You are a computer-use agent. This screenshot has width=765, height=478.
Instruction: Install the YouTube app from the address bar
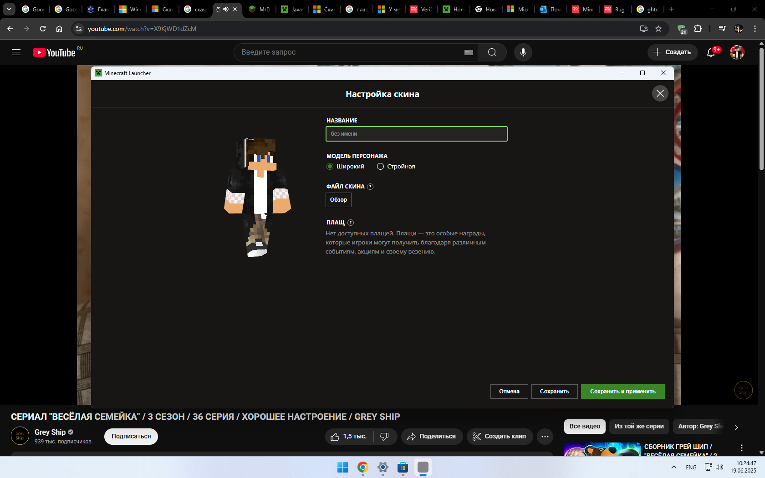pos(644,29)
